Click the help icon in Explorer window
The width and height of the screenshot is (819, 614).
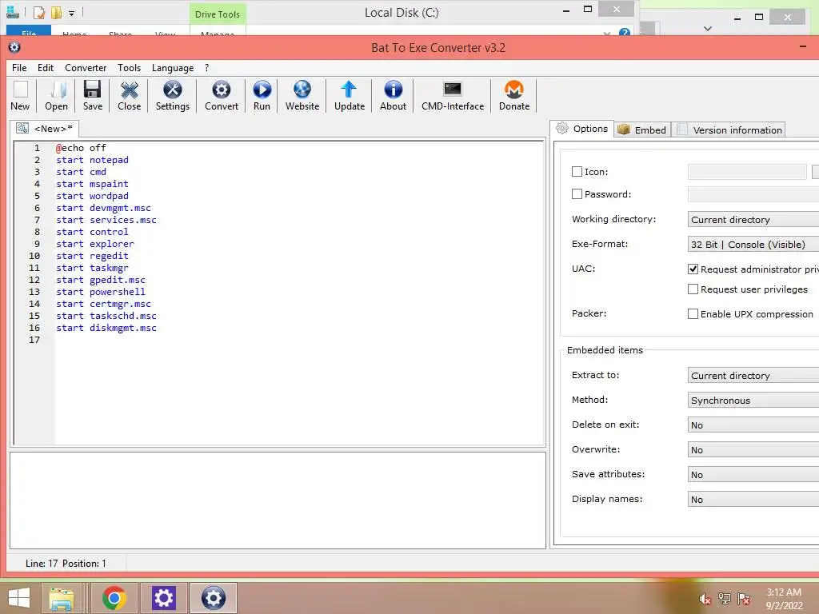(624, 32)
